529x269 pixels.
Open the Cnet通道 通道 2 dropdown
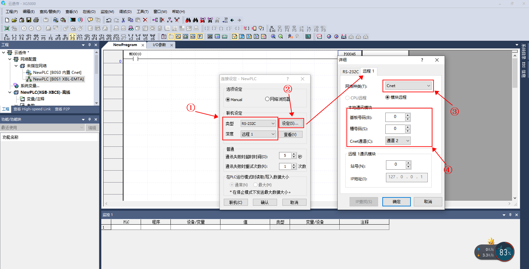coord(398,141)
